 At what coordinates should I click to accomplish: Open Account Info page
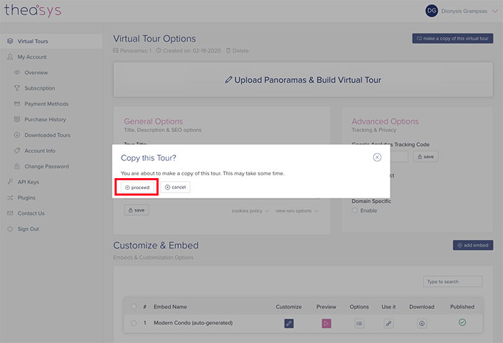click(40, 151)
